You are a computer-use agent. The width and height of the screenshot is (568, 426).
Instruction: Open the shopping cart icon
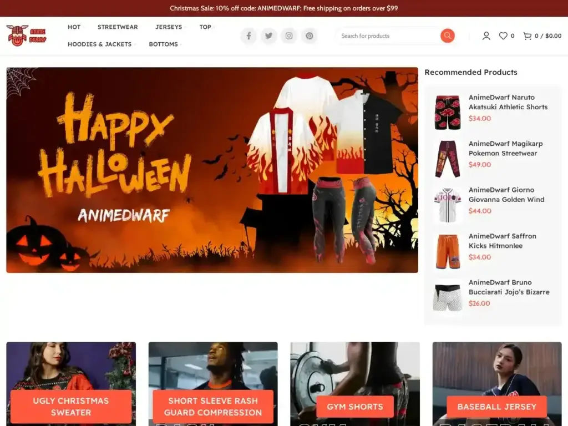(528, 36)
